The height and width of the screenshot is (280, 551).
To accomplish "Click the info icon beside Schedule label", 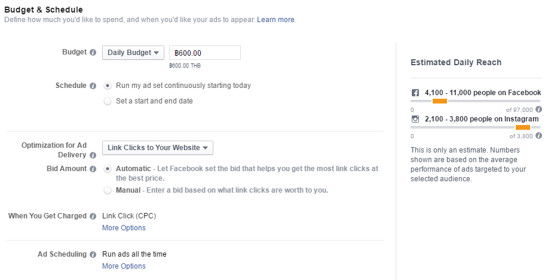I will pyautogui.click(x=93, y=86).
